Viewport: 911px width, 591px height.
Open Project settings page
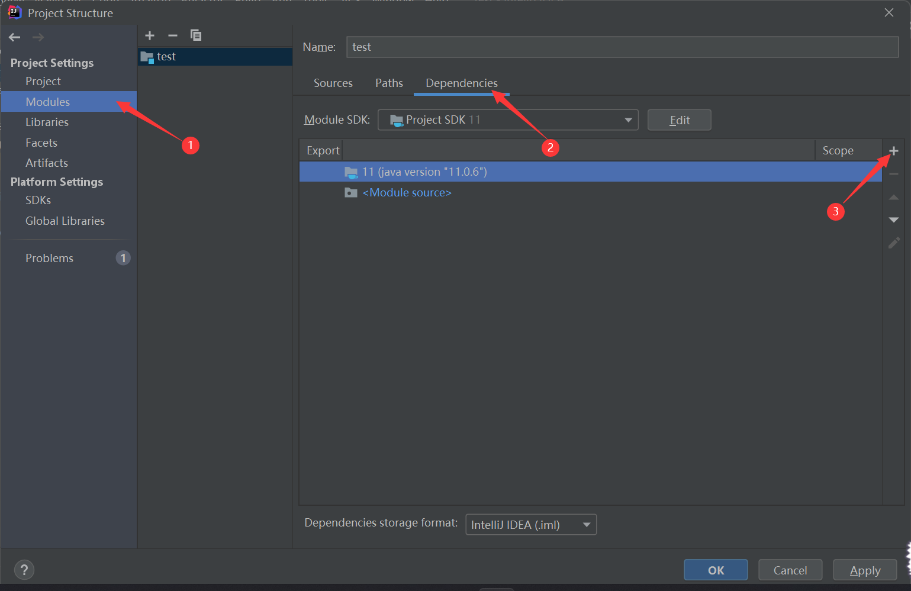pos(43,81)
